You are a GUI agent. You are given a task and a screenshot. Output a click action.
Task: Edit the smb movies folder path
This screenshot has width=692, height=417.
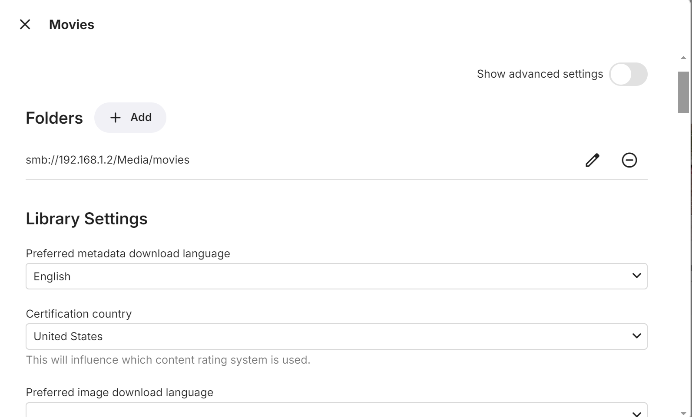pos(592,160)
